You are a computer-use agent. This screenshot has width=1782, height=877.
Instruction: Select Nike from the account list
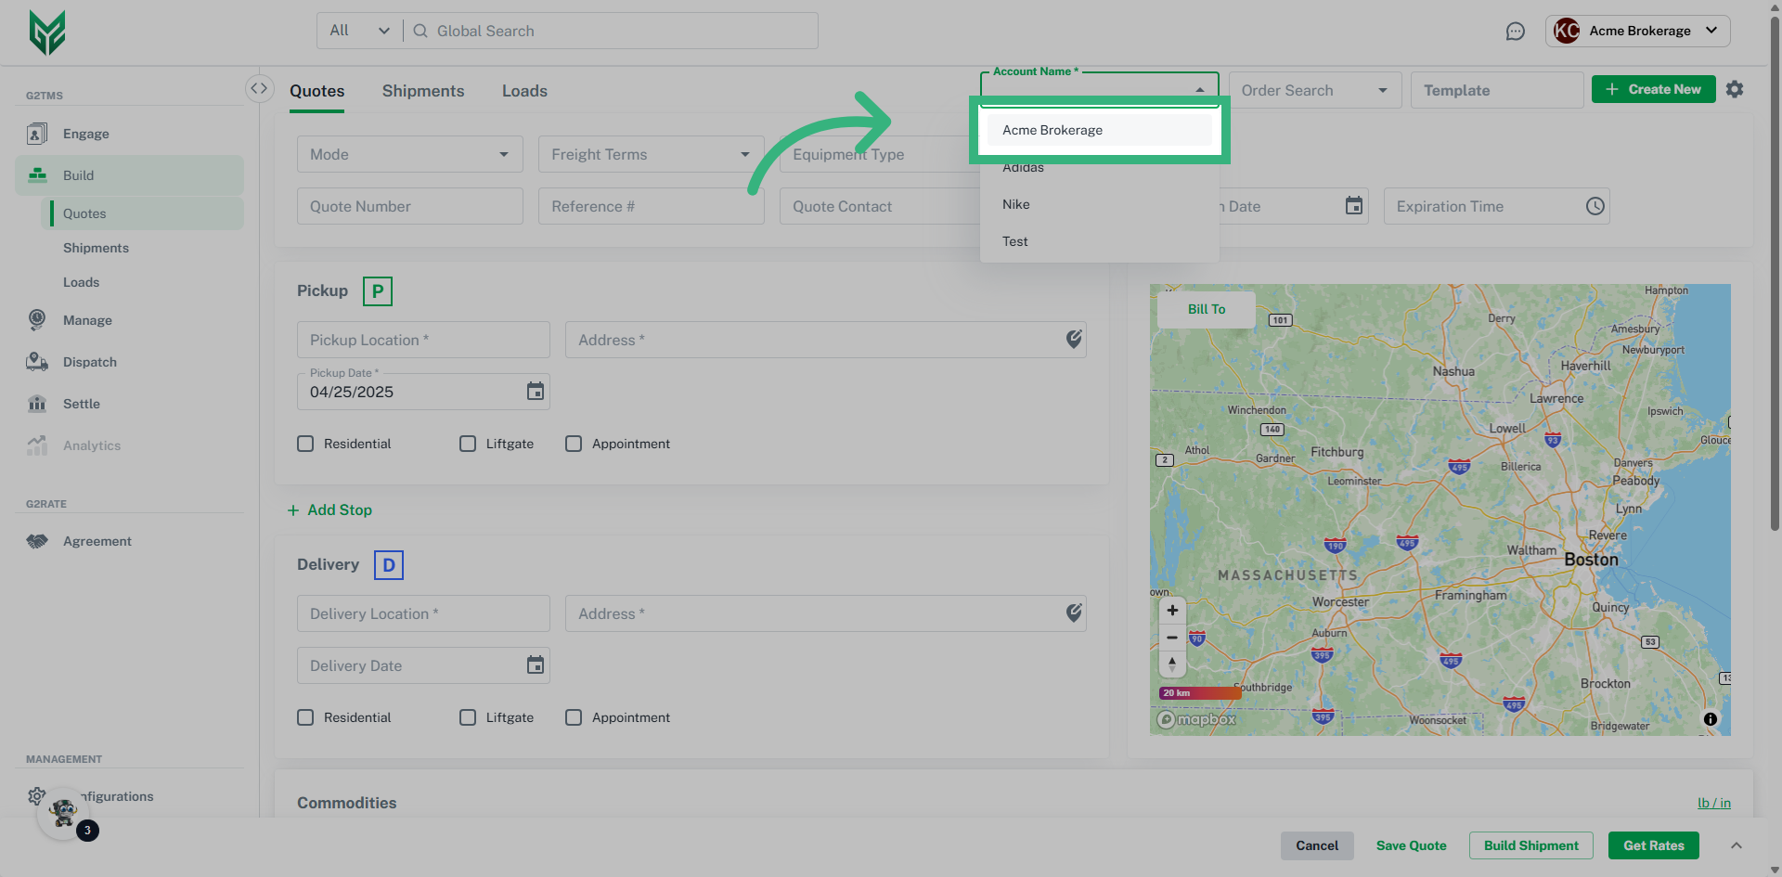click(1016, 204)
